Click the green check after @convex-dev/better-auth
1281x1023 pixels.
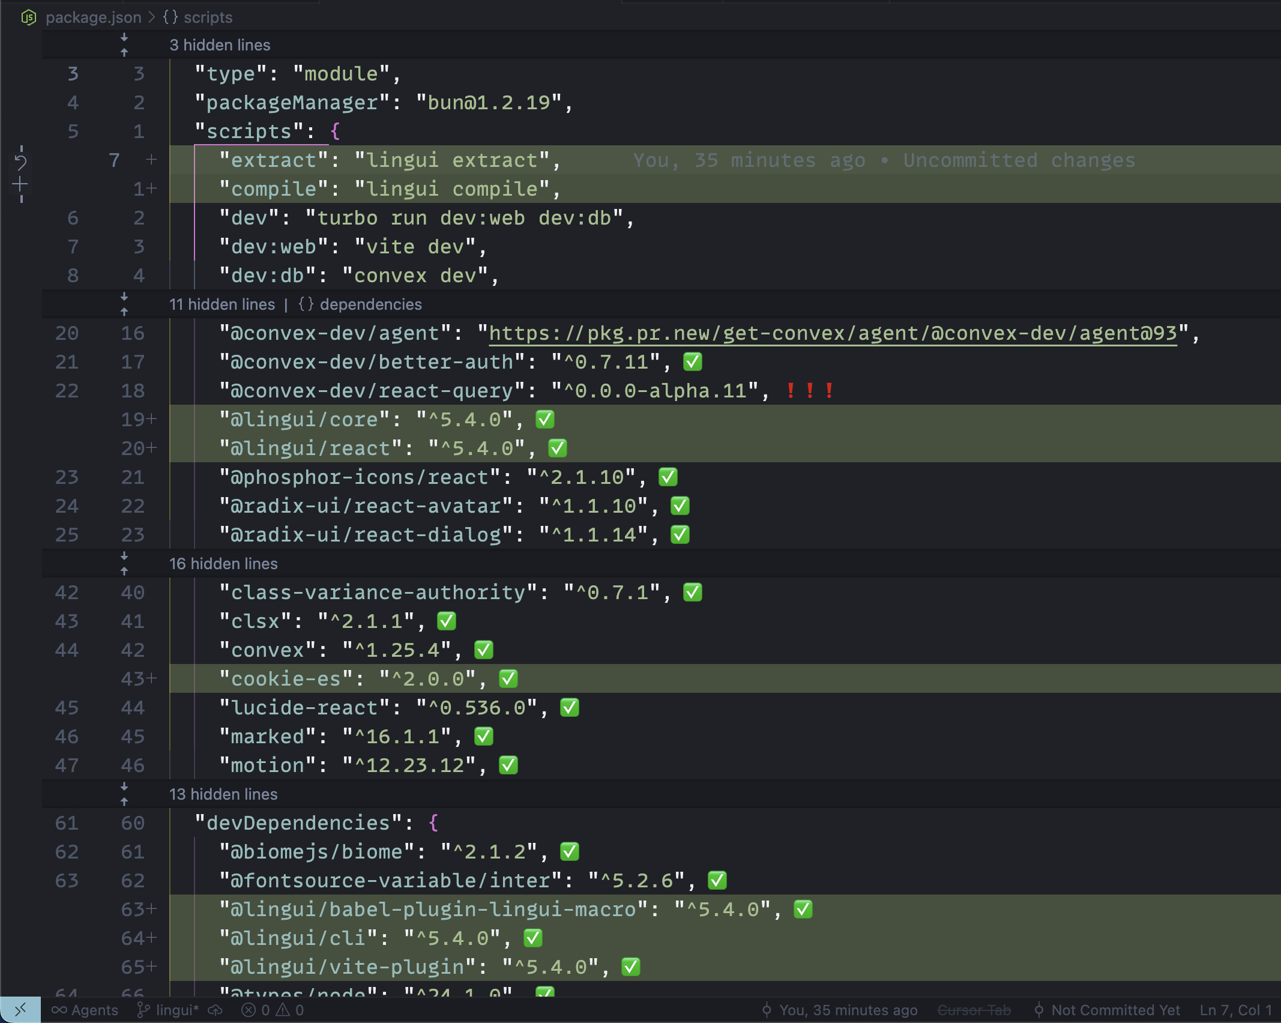point(693,362)
